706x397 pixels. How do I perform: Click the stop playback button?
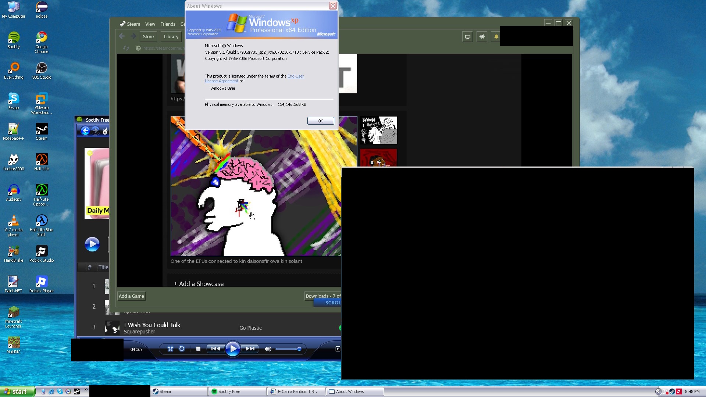(x=198, y=349)
